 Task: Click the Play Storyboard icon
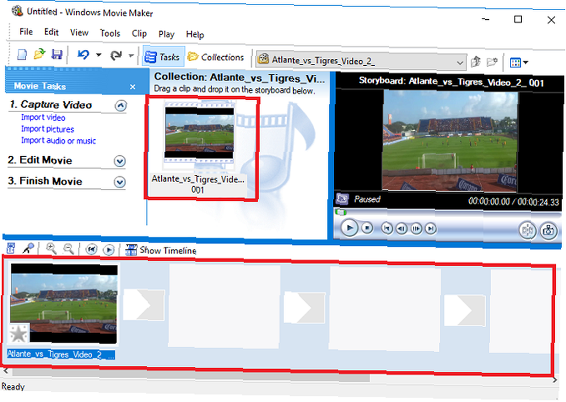(x=109, y=250)
